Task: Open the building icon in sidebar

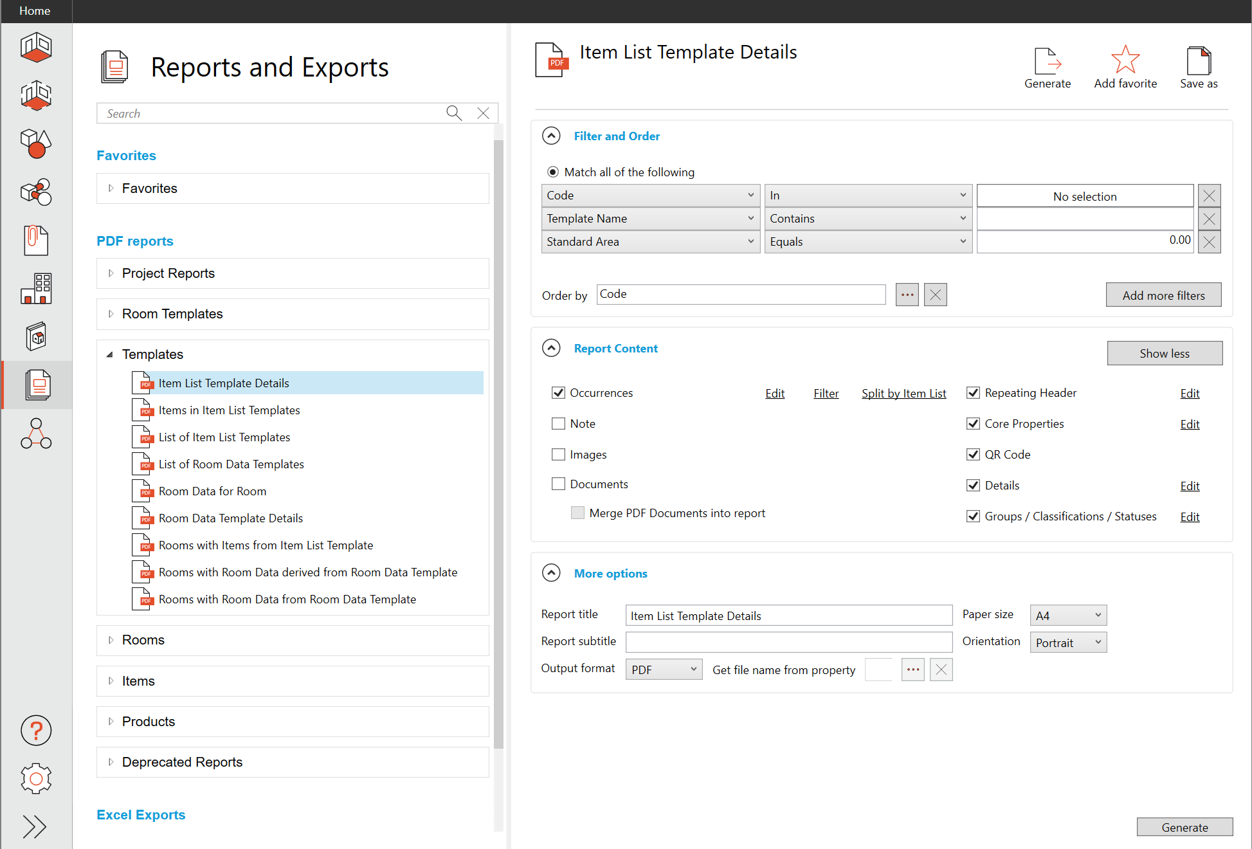Action: [x=36, y=288]
